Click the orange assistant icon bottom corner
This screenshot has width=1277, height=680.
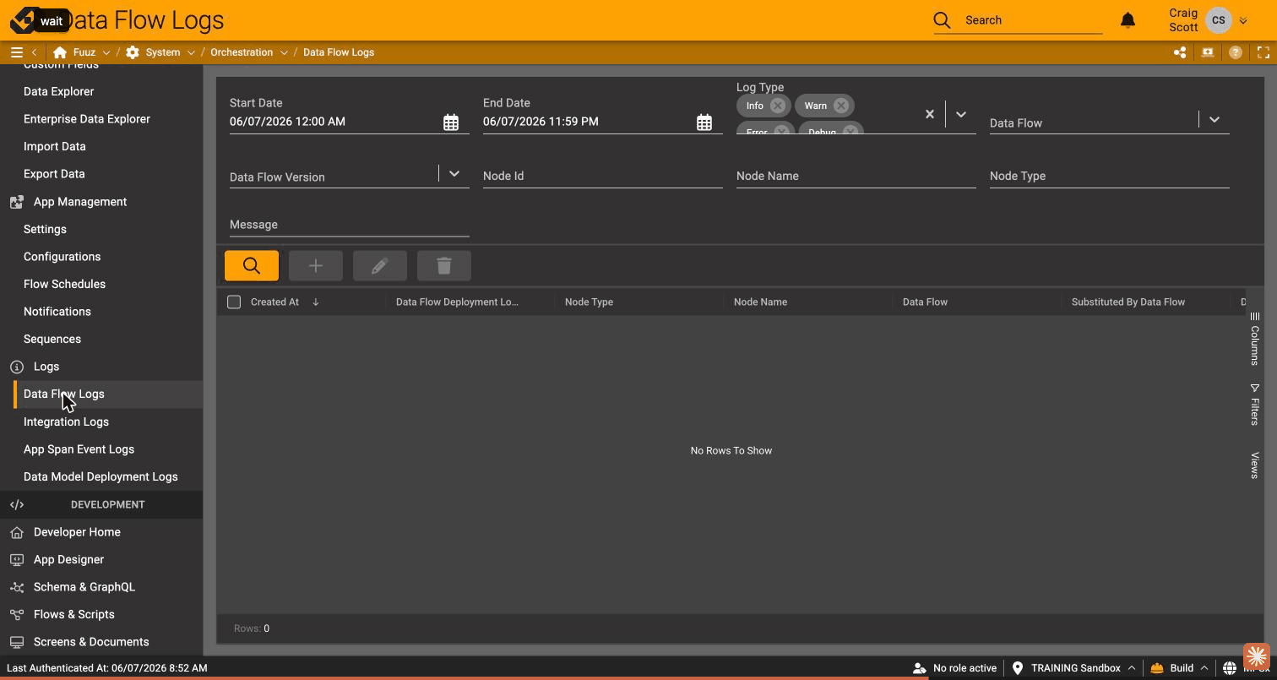(1256, 656)
